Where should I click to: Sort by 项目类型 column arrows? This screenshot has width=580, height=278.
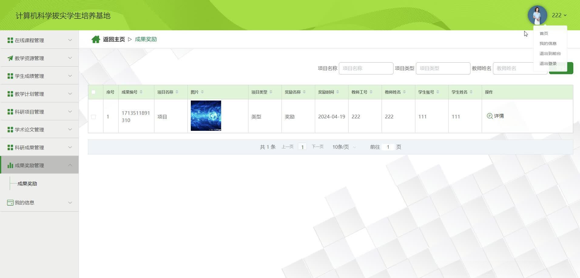(271, 92)
